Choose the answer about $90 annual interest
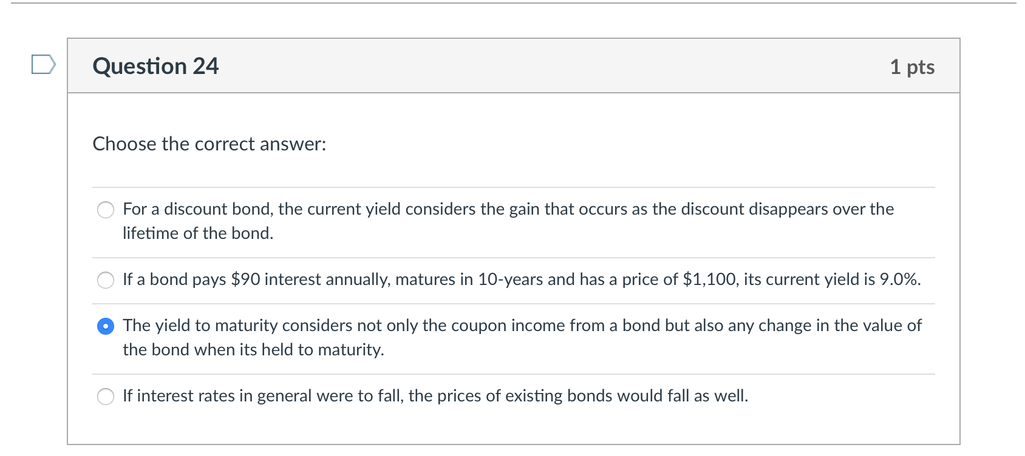Screen dimensions: 1025x456 coord(105,280)
